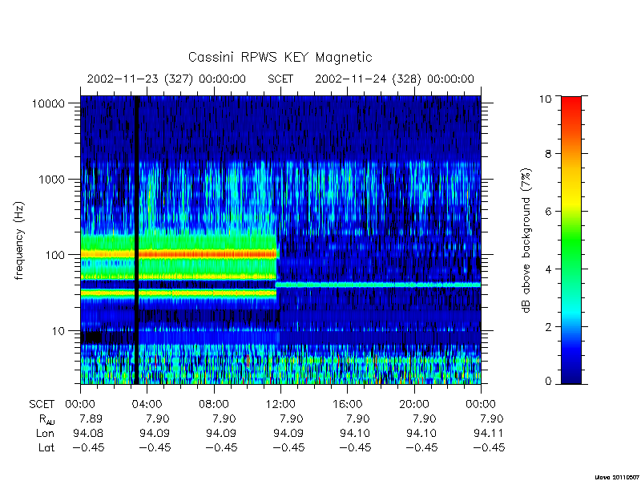This screenshot has height=481, width=641.
Task: Click the "SCET" row label beside the time axis
Action: [x=42, y=405]
